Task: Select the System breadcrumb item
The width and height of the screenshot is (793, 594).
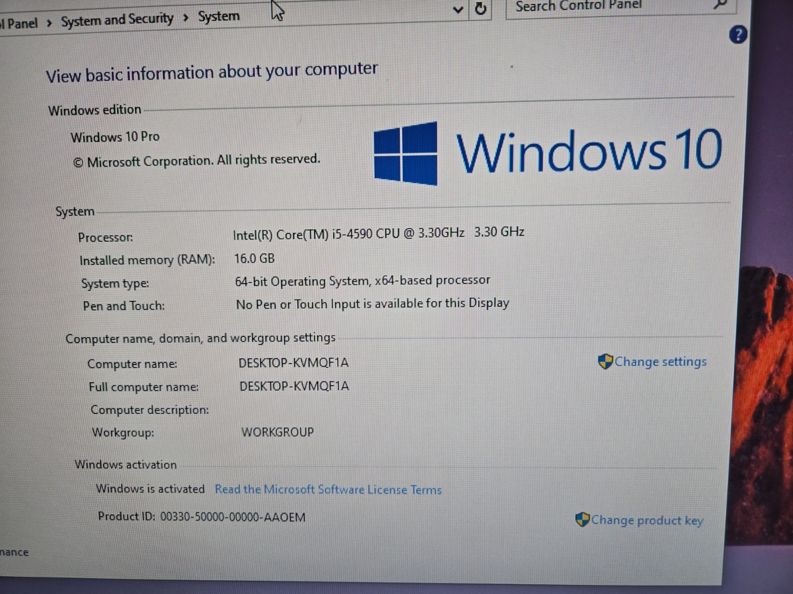Action: 219,16
